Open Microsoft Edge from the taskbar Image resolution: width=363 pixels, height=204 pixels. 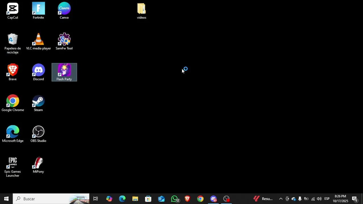pos(122,199)
